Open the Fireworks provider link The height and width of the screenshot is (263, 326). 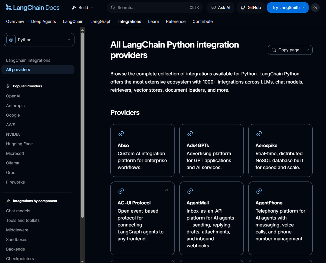(15, 182)
